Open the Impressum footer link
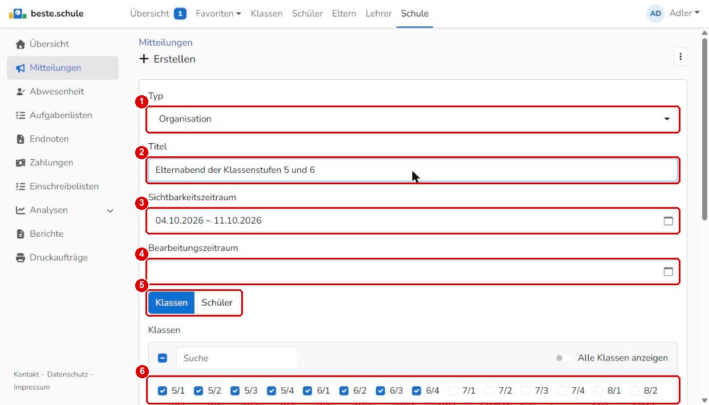The image size is (709, 405). click(31, 387)
